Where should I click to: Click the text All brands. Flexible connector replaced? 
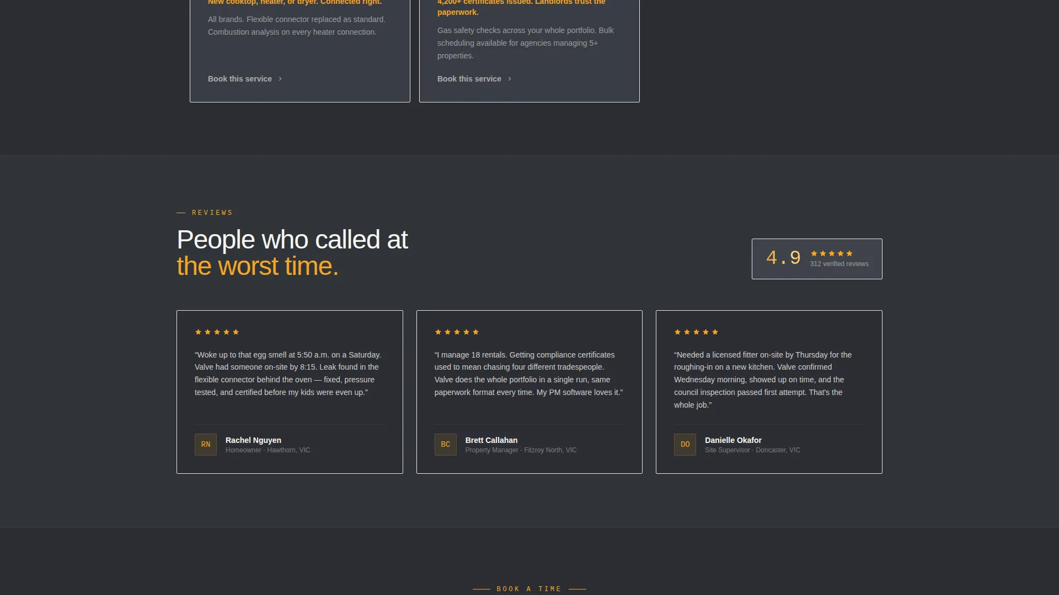[297, 26]
